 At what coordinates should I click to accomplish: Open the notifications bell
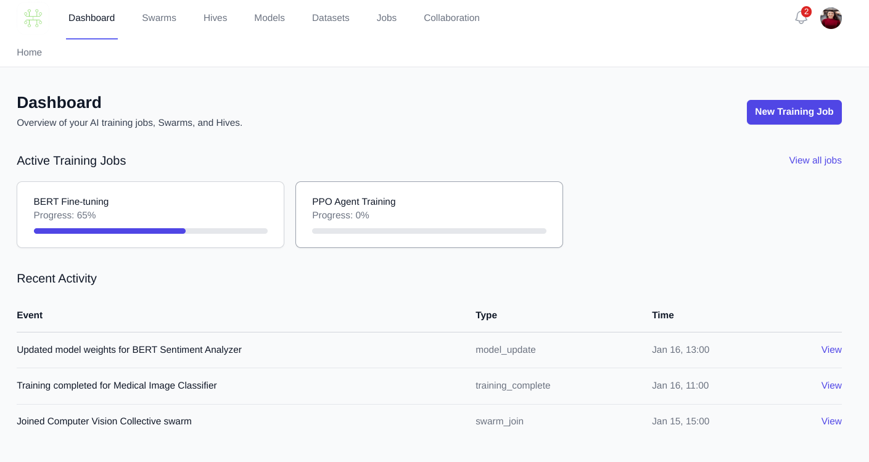coord(801,18)
